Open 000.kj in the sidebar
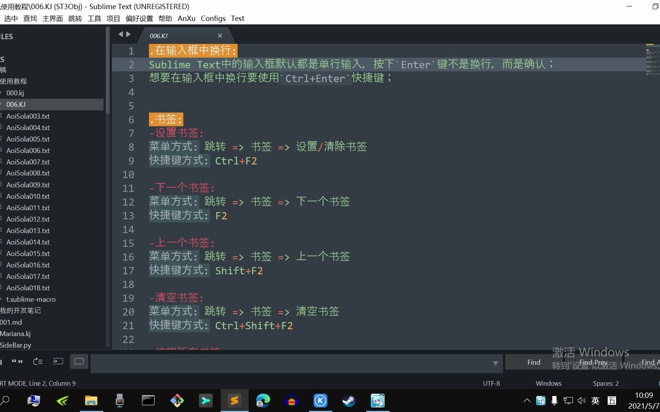The image size is (660, 412). coord(52,93)
